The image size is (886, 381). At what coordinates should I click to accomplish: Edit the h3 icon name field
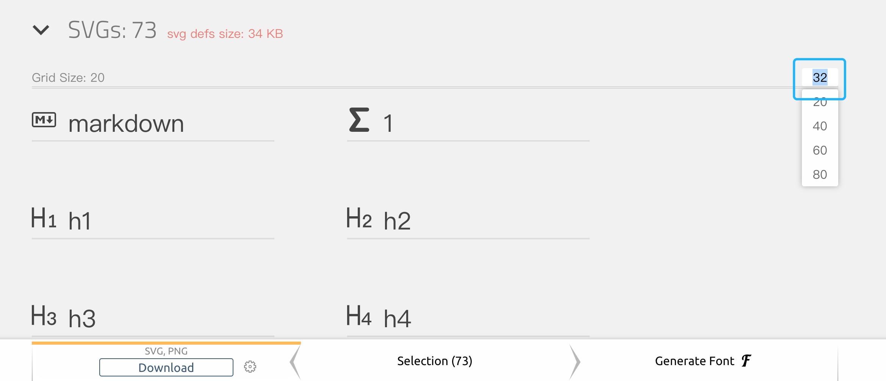point(171,319)
